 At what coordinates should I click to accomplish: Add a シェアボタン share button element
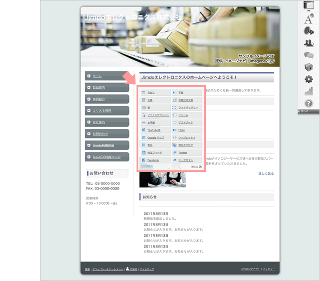point(187,160)
